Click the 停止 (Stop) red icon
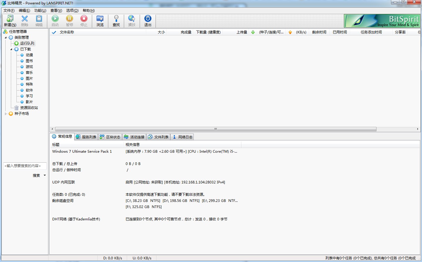 click(x=84, y=19)
